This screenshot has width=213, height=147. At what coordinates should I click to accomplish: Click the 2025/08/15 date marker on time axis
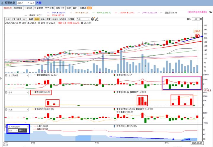(197, 143)
